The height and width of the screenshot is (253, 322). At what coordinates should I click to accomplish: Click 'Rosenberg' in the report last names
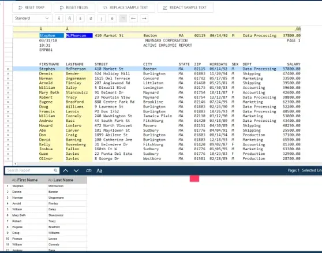[76, 144]
